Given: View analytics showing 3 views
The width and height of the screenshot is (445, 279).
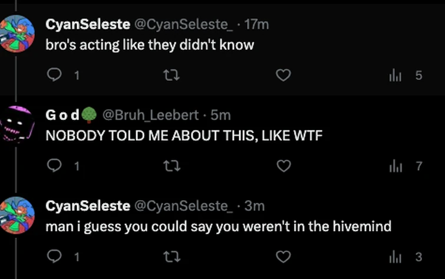Looking at the screenshot, I should pos(398,257).
